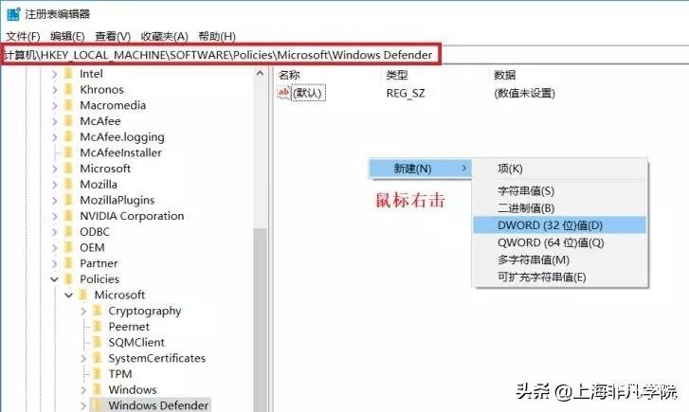Click the string value icon of (默认) entry
The image size is (689, 412).
coord(284,93)
